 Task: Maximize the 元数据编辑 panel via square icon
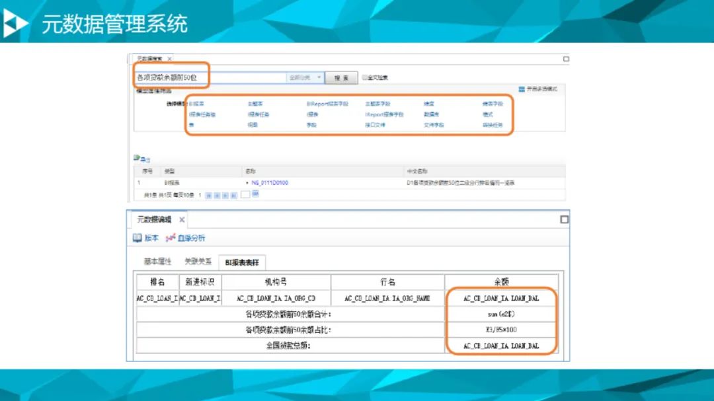(x=564, y=219)
